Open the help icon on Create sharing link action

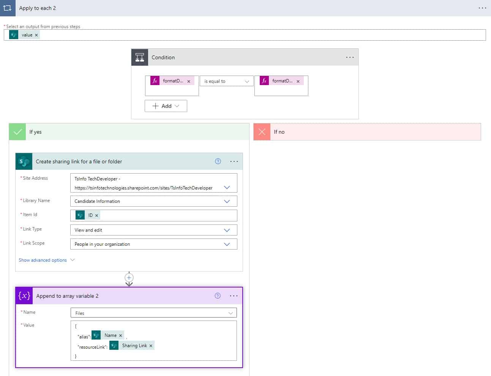pos(218,161)
